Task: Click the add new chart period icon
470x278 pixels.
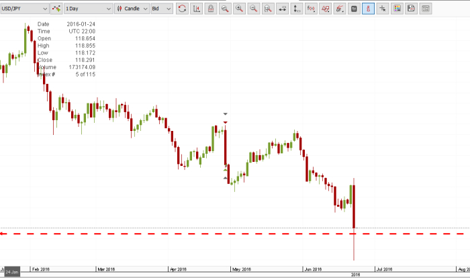Action: pos(56,9)
